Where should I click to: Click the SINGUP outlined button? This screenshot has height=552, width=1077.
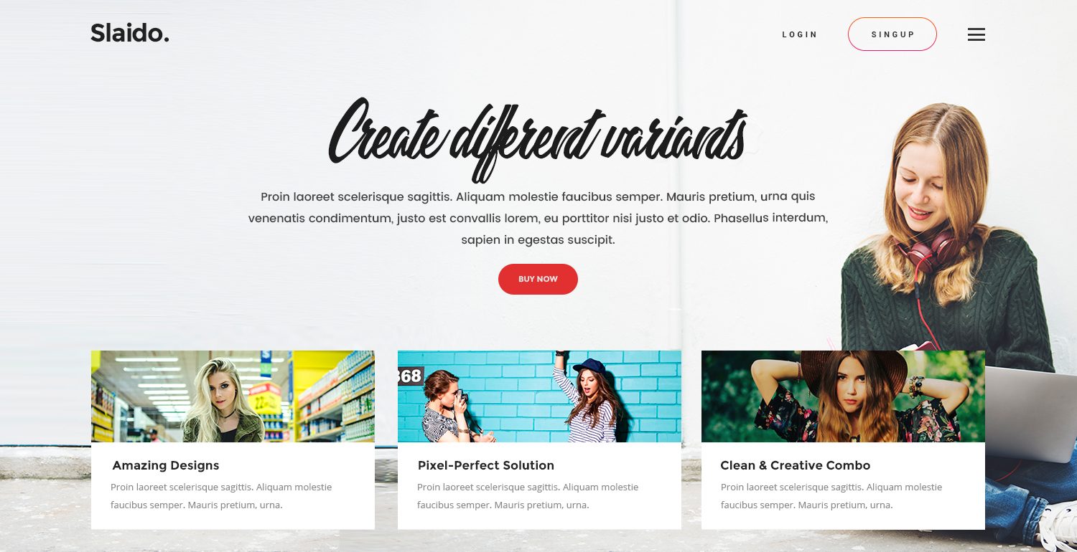[892, 34]
